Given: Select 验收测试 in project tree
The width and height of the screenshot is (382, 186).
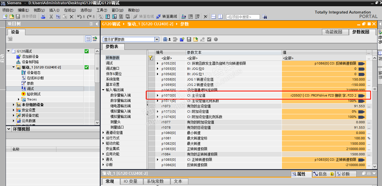Looking at the screenshot, I should [x=34, y=94].
